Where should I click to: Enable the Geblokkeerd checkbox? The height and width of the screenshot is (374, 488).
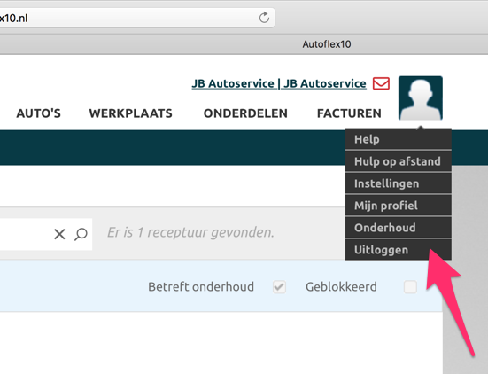coord(410,287)
